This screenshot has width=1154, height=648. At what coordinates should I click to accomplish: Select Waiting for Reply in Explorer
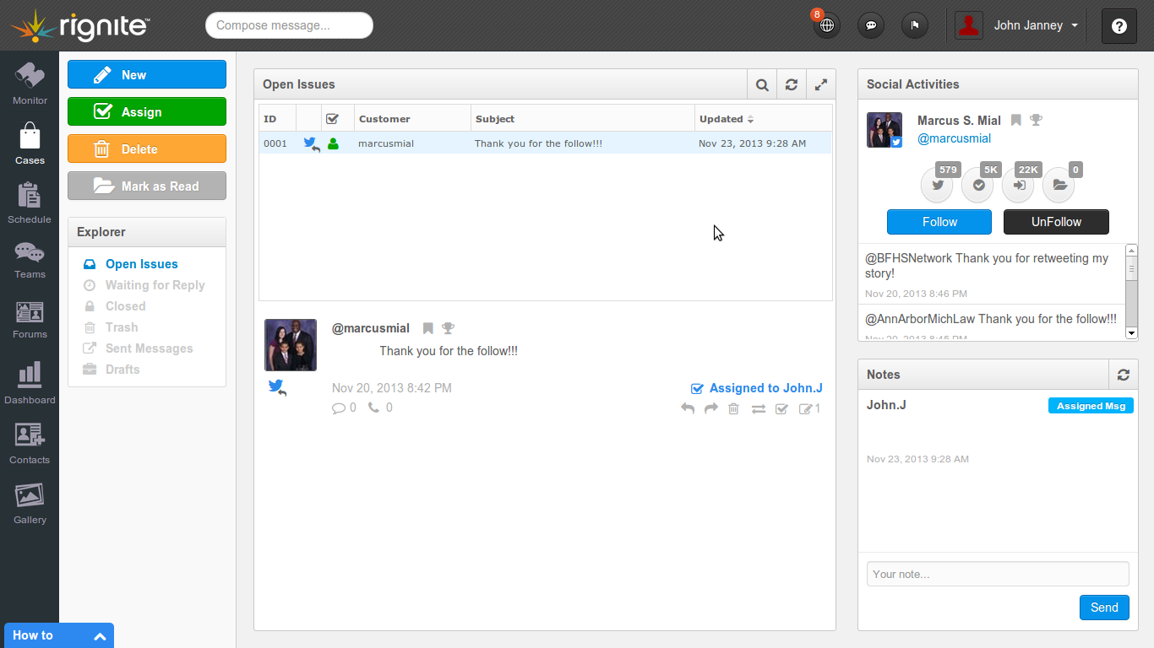[155, 285]
